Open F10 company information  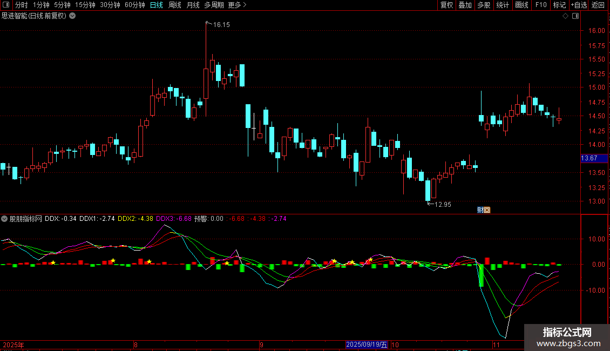541,5
